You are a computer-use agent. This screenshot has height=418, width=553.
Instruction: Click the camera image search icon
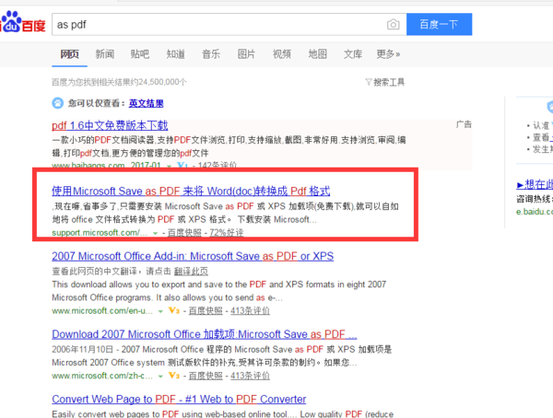point(393,25)
